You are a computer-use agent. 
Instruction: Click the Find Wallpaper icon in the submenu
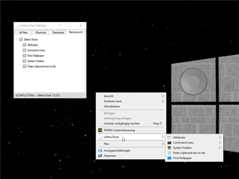tap(169, 158)
